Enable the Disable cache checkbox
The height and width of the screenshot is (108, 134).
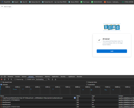[x=26, y=79]
